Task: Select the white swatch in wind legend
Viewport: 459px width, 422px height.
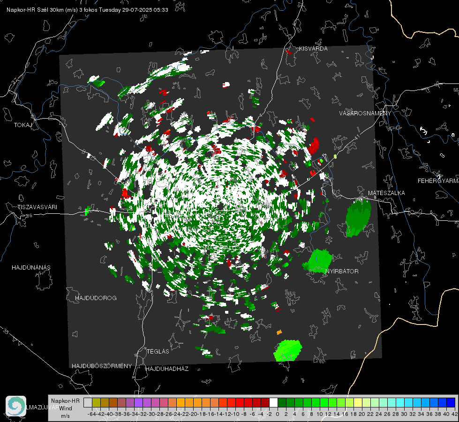Action: 273,403
